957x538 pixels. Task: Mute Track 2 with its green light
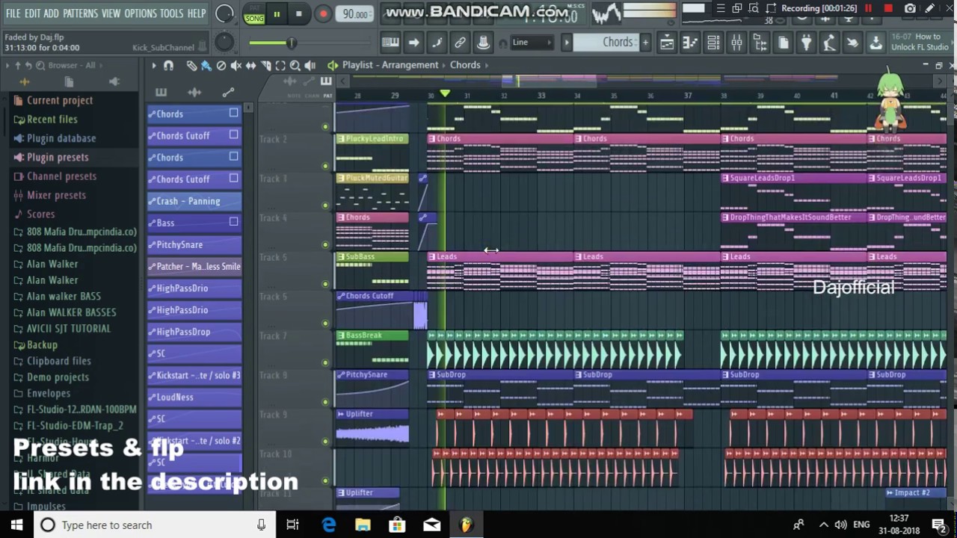[325, 166]
